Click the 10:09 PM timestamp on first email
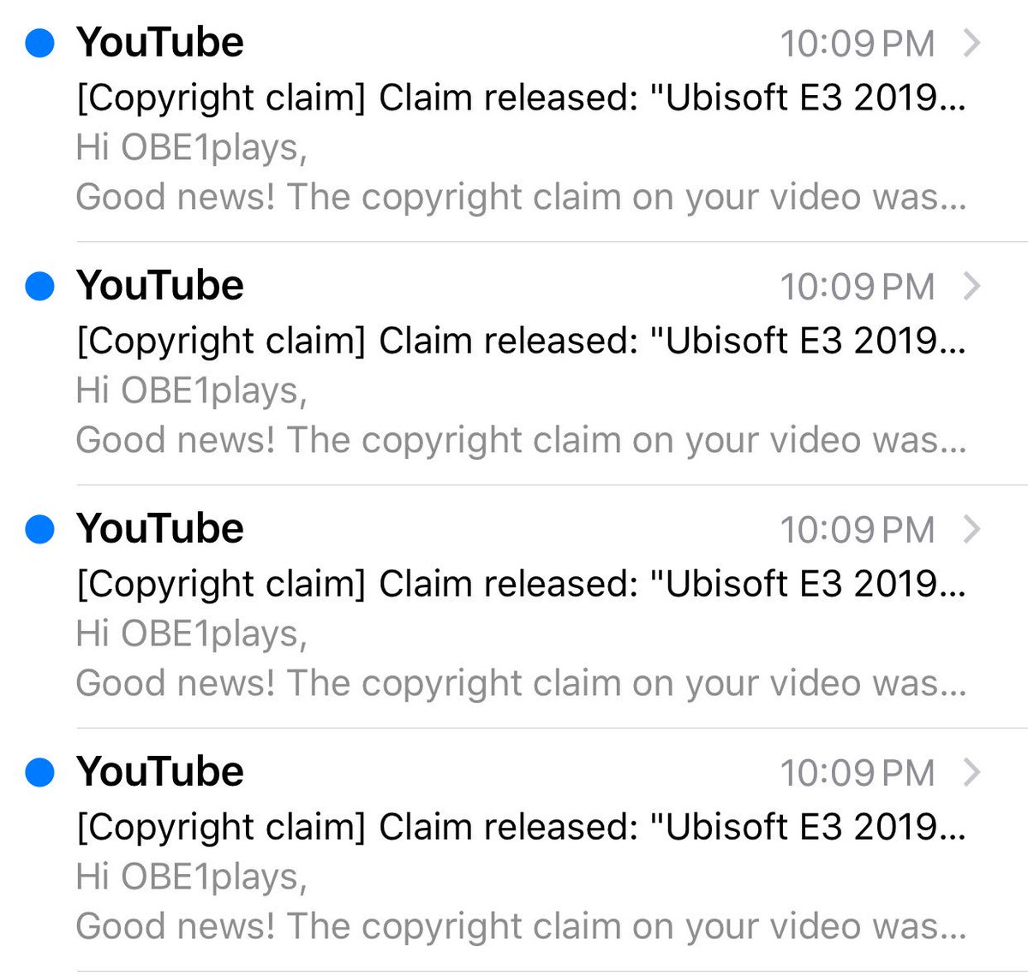The width and height of the screenshot is (1028, 975). pos(857,44)
